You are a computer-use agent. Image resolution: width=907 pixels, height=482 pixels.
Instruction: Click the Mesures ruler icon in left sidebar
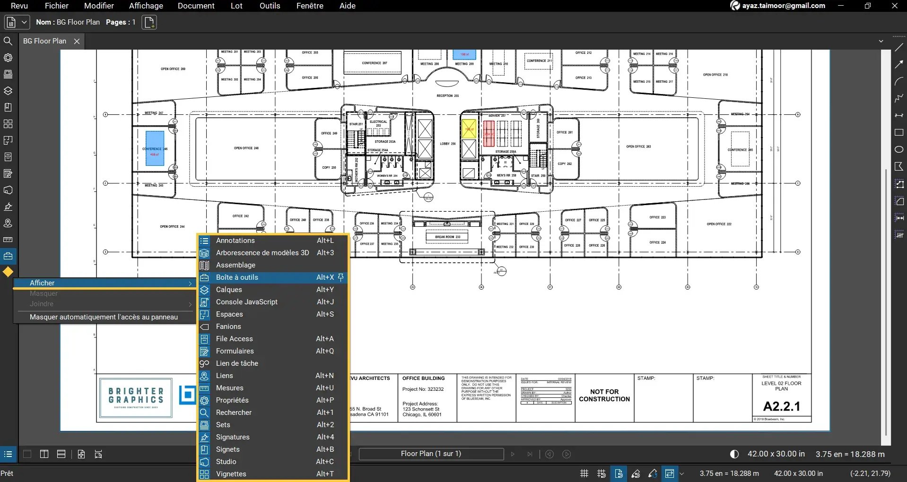click(x=8, y=240)
